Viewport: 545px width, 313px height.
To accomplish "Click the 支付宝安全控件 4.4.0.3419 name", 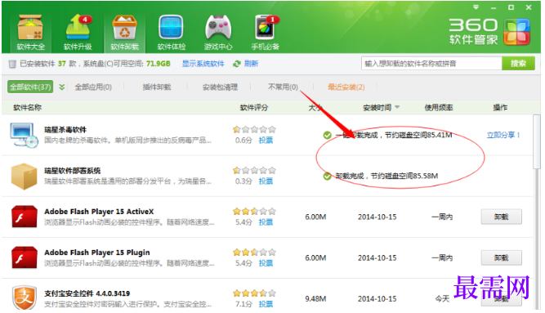I will [x=87, y=293].
